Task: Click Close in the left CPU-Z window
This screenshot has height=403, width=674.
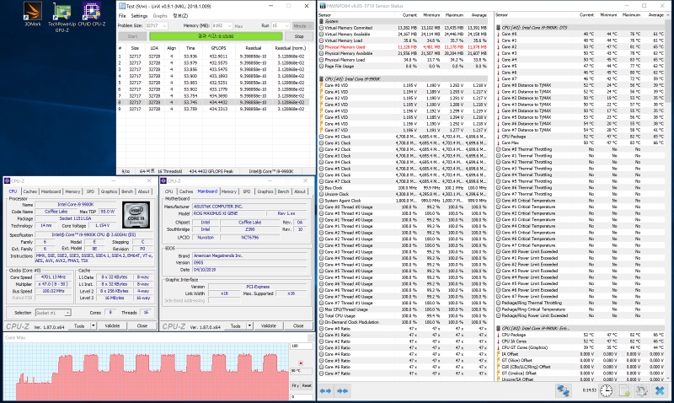Action: [142, 325]
